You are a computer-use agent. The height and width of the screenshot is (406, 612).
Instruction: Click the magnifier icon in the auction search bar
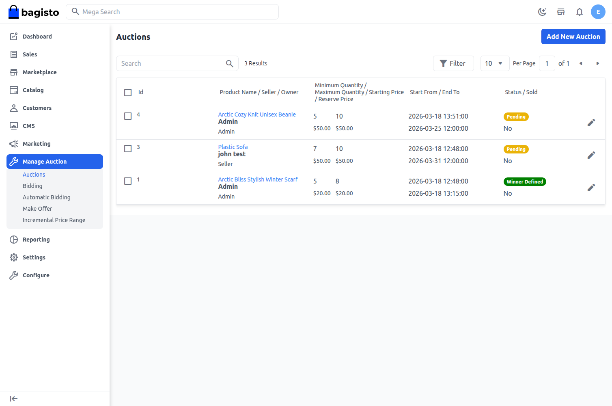pos(229,63)
